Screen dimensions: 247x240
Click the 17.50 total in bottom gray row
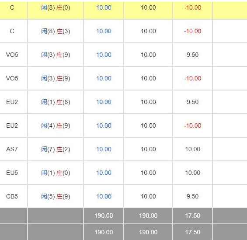[x=192, y=232]
